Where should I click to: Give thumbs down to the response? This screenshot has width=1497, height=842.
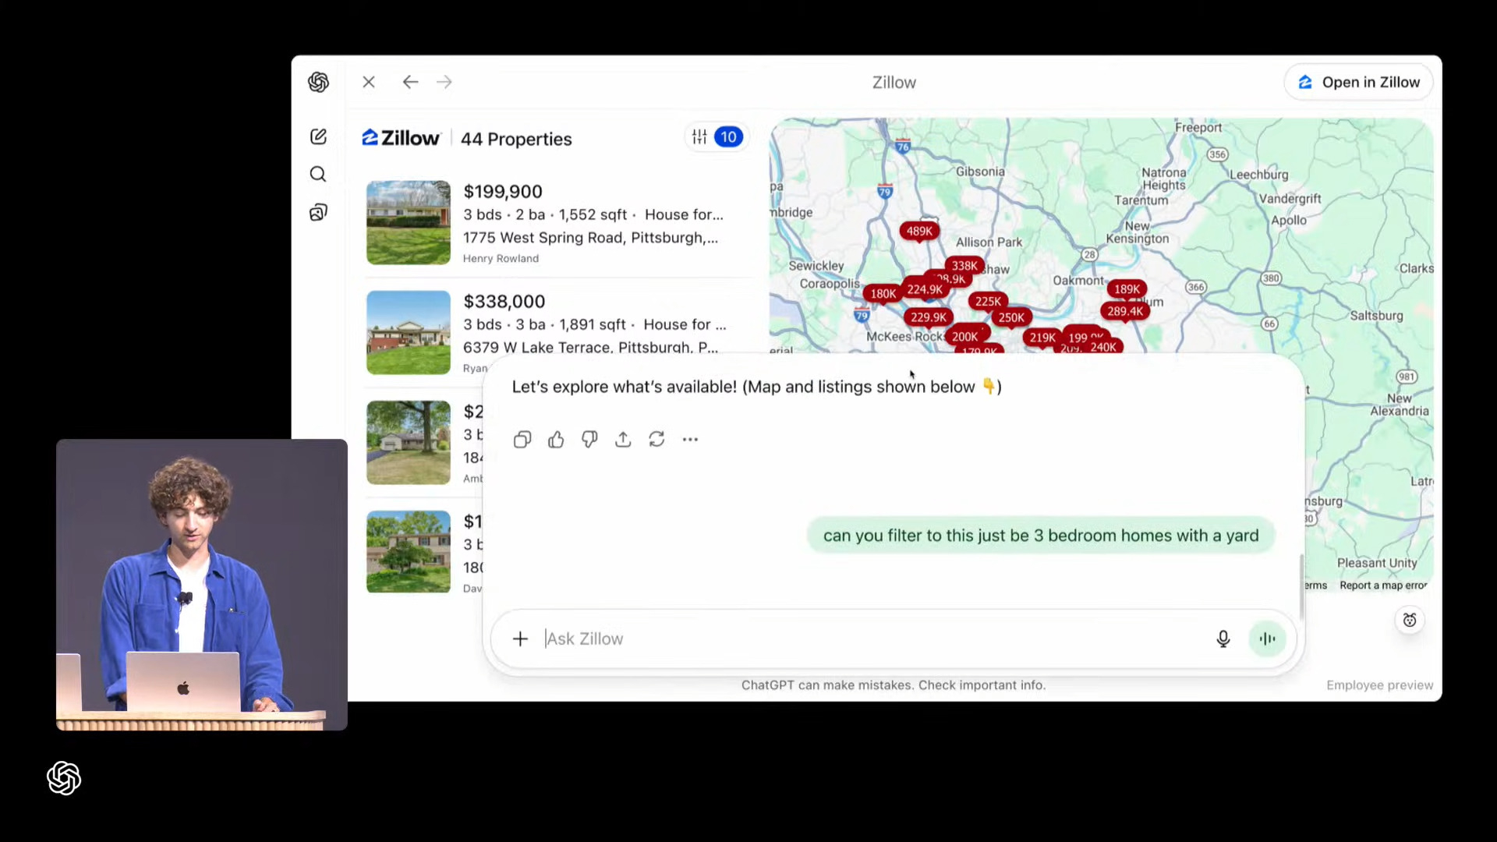[589, 440]
